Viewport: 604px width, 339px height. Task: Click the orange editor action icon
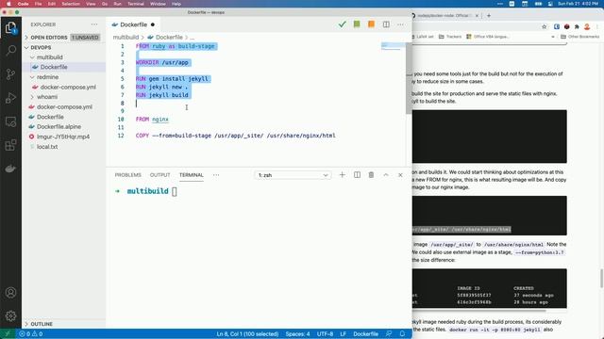coord(371,24)
